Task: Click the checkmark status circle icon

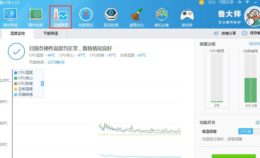Action: [x=16, y=51]
